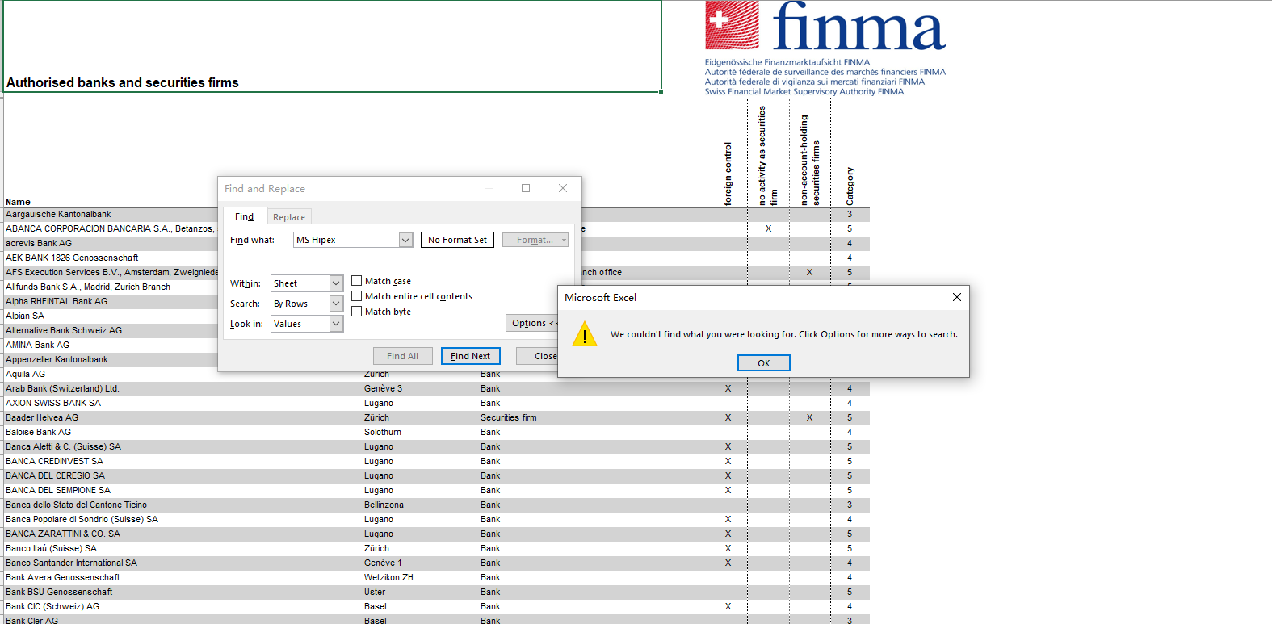Maximize the Find and Replace dialog
The height and width of the screenshot is (624, 1272).
tap(526, 188)
